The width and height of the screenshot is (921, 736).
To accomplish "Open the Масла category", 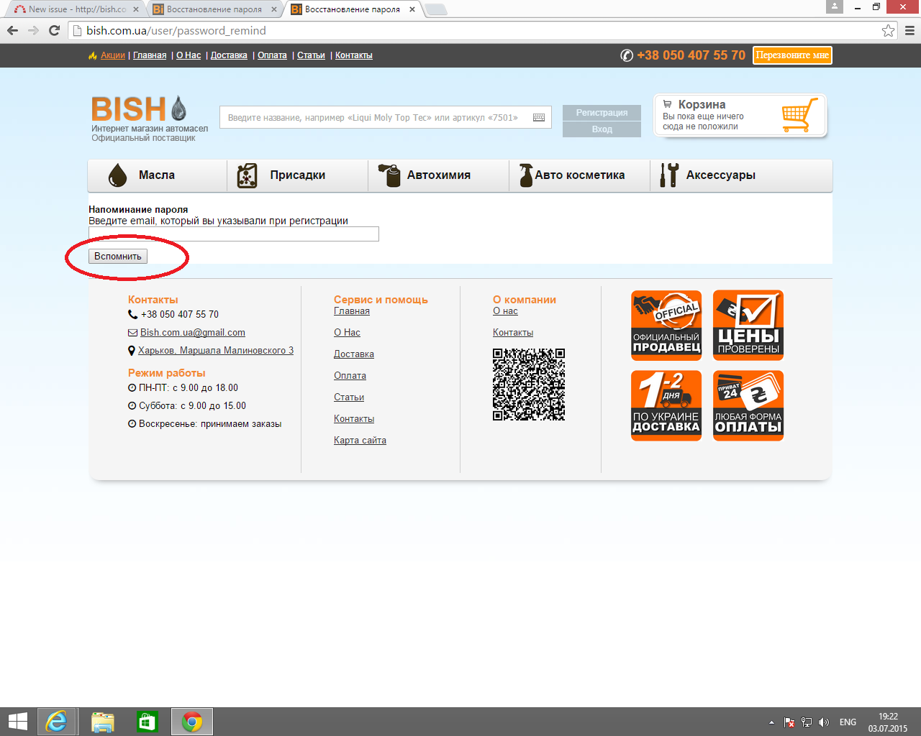I will point(157,175).
